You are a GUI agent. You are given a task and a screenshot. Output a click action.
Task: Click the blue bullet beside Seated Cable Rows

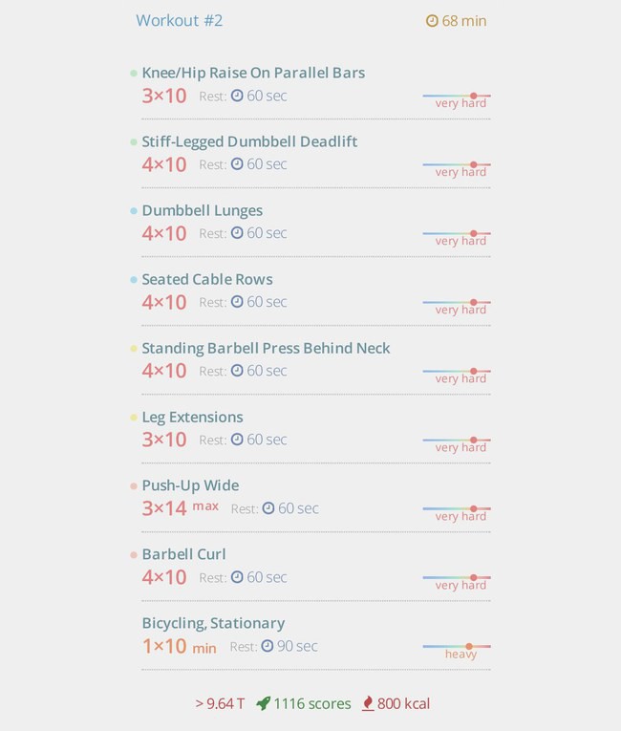[x=134, y=280]
